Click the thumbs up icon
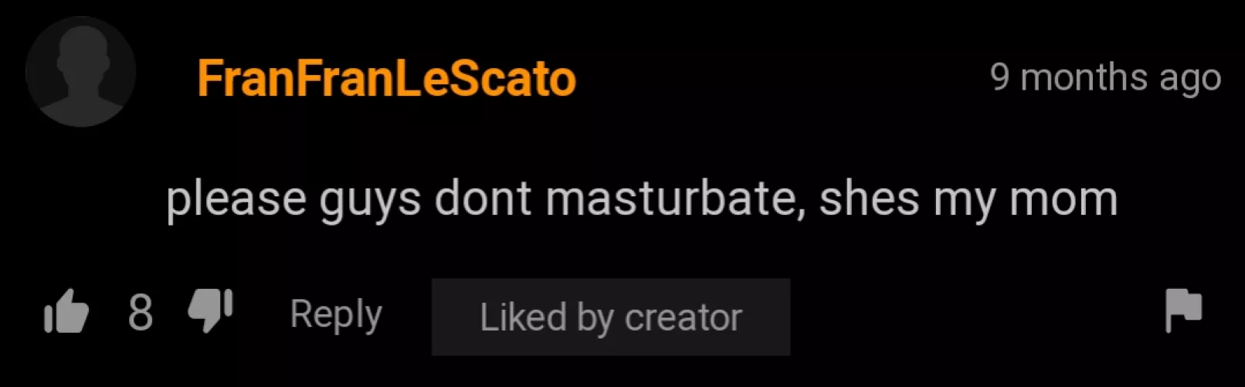1245x387 pixels. [x=66, y=311]
